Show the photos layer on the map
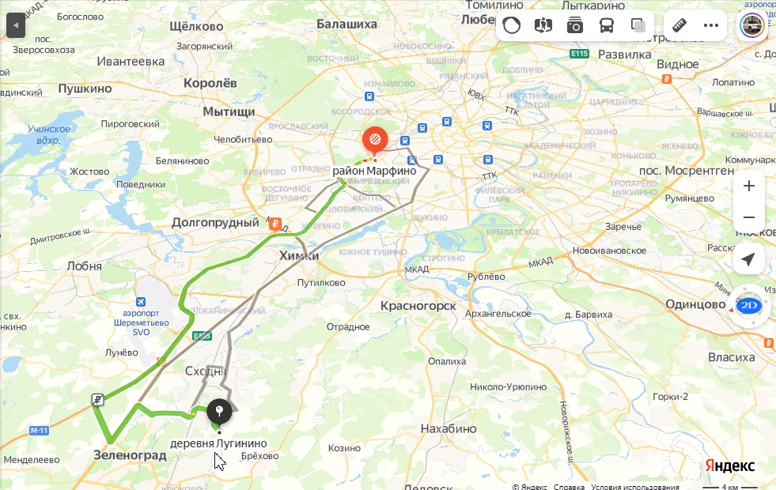 [574, 25]
